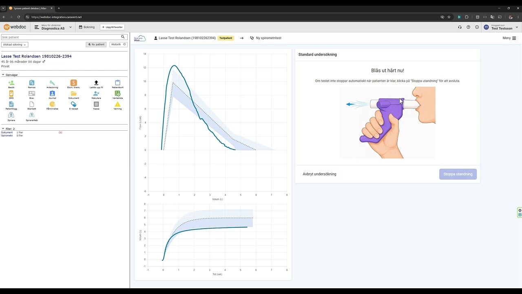Open the Varning triangle icon
The width and height of the screenshot is (522, 294).
click(117, 104)
